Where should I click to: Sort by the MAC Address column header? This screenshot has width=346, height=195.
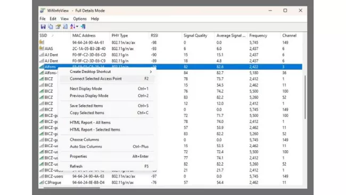pos(90,36)
